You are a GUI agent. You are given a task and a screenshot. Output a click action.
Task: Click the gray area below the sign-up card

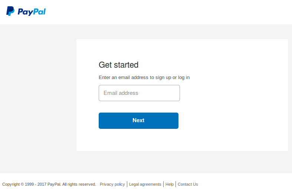[x=182, y=162]
